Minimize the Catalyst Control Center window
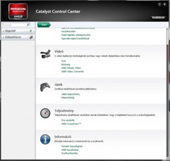Screen dimensions: 170x161 click(159, 5)
